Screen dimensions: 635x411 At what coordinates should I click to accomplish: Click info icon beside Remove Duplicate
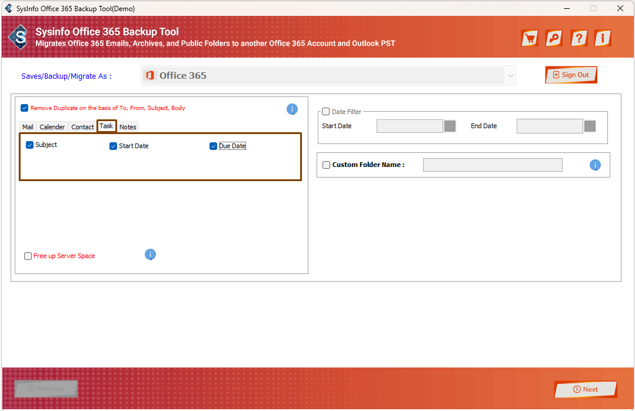pyautogui.click(x=292, y=109)
